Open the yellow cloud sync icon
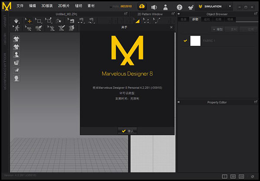The image size is (260, 181). coord(142,7)
